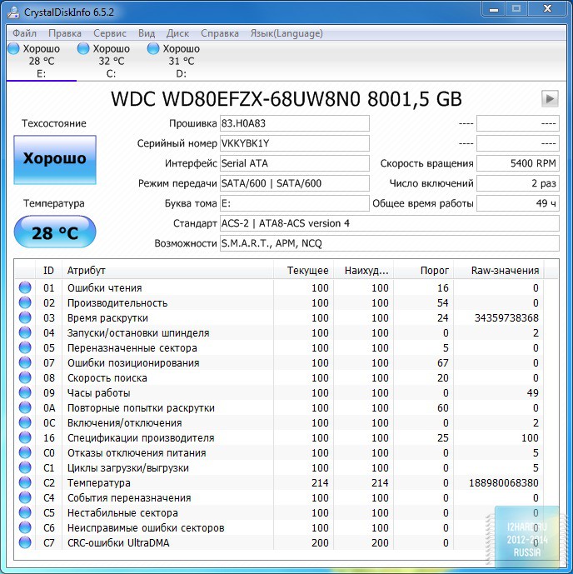
Task: Click the Буква тома field E:
Action: [x=295, y=203]
